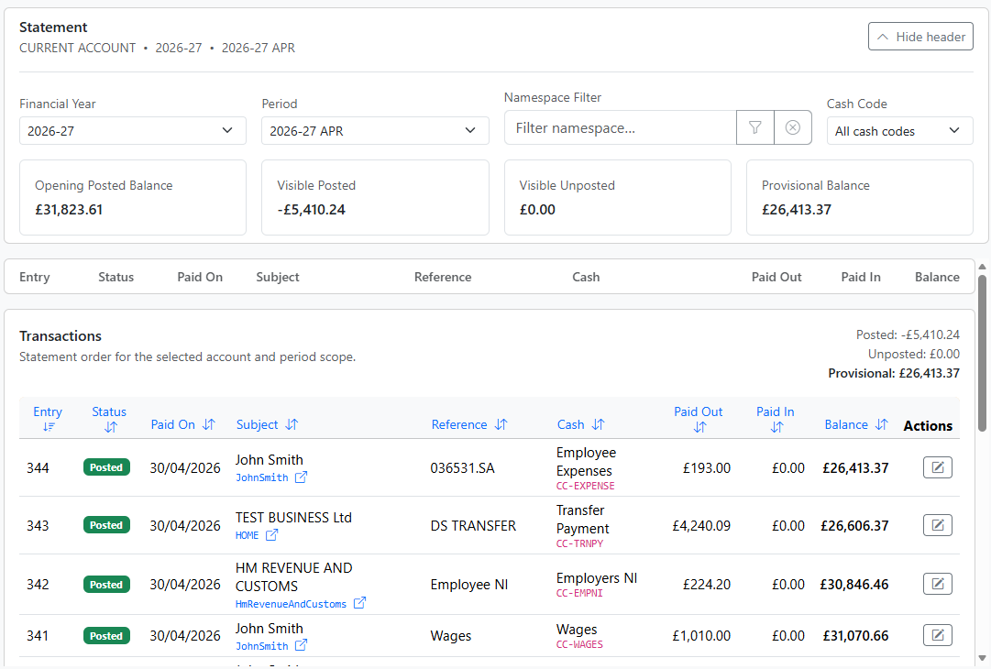Sort by Subject column sort icon
The width and height of the screenshot is (991, 669).
pos(292,424)
